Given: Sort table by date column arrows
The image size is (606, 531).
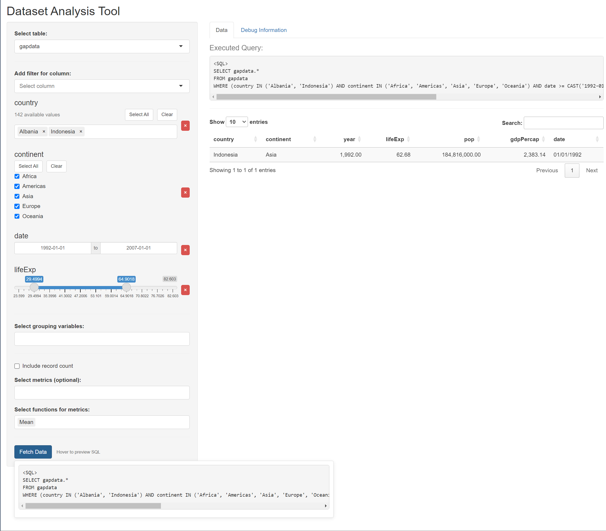Looking at the screenshot, I should [597, 139].
